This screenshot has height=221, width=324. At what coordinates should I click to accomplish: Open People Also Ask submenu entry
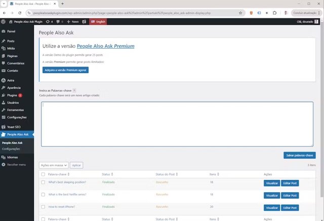[12, 143]
